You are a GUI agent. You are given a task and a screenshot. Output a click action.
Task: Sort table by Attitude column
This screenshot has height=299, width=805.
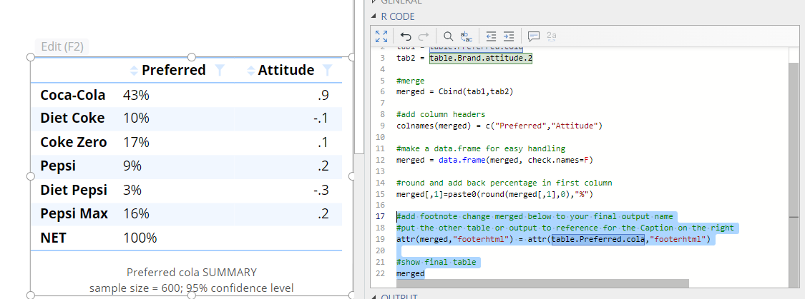click(x=250, y=70)
